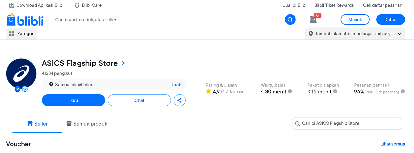The height and width of the screenshot is (153, 414).
Task: Click the ASICS Flagship Store title
Action: point(80,63)
